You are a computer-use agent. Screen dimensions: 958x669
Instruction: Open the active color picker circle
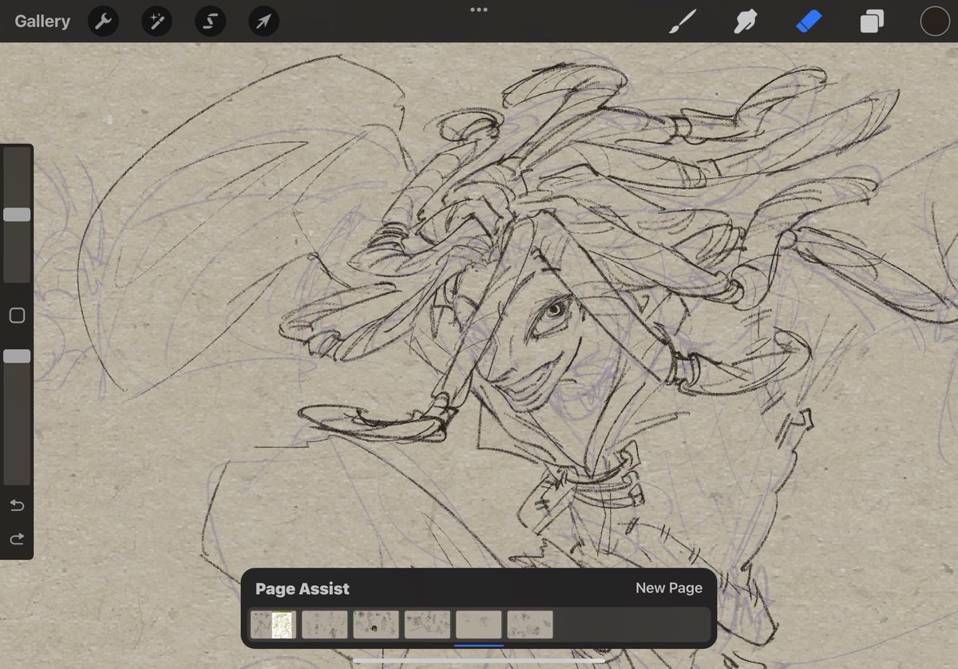pyautogui.click(x=935, y=22)
